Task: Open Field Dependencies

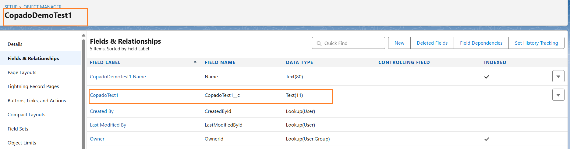Action: [481, 43]
